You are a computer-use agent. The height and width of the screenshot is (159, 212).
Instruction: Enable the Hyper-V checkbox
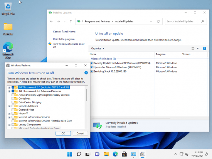[13, 113]
